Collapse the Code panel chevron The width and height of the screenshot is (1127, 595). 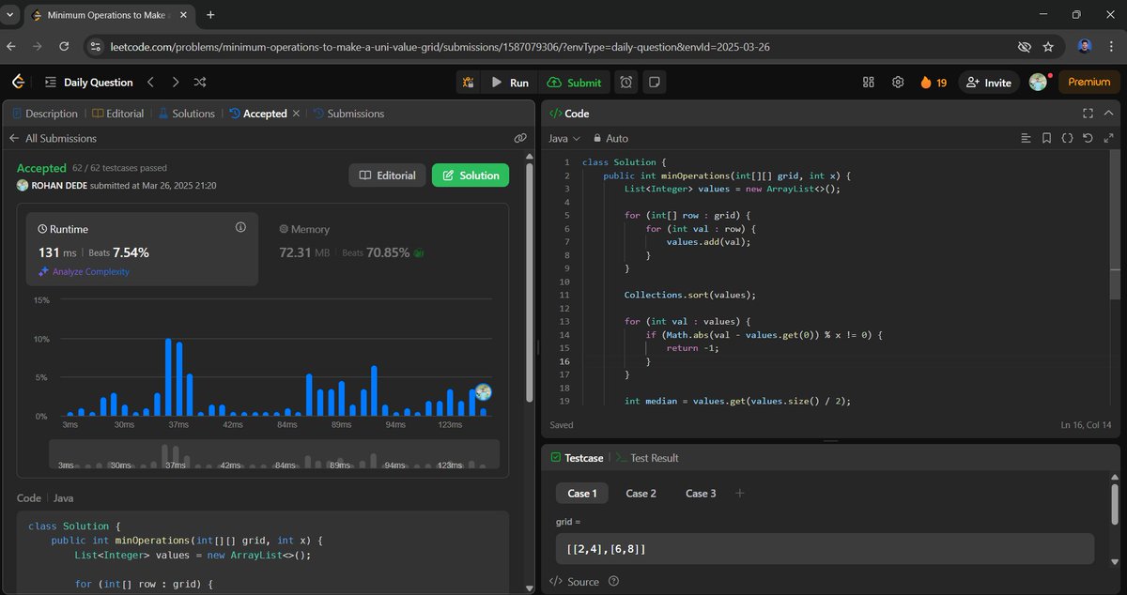[1111, 114]
